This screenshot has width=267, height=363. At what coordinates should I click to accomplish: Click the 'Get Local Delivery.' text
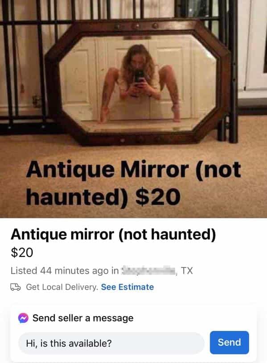[62, 287]
